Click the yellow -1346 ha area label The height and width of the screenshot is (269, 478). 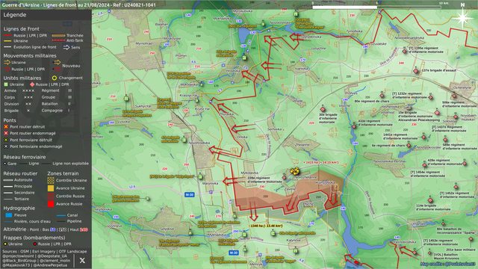tap(266, 226)
